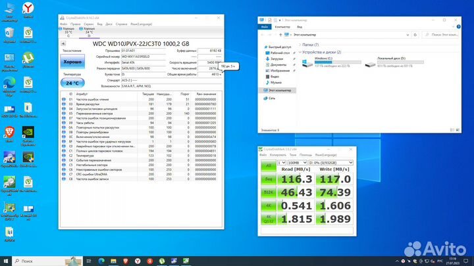This screenshot has width=474, height=266.
Task: Open File Explorer from the taskbar
Action: click(113, 261)
